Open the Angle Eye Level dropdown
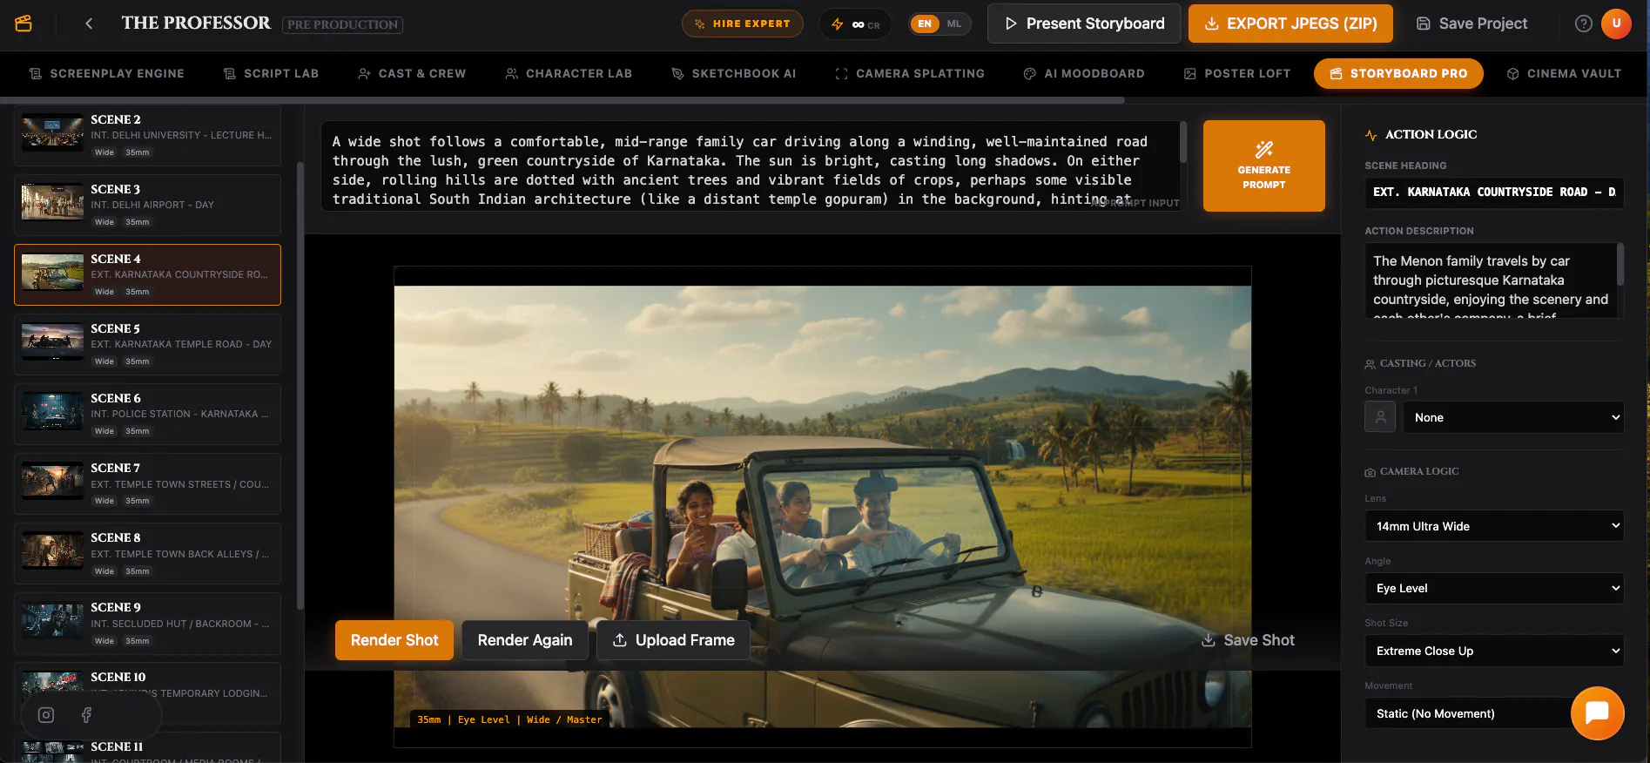Viewport: 1650px width, 763px height. point(1494,588)
